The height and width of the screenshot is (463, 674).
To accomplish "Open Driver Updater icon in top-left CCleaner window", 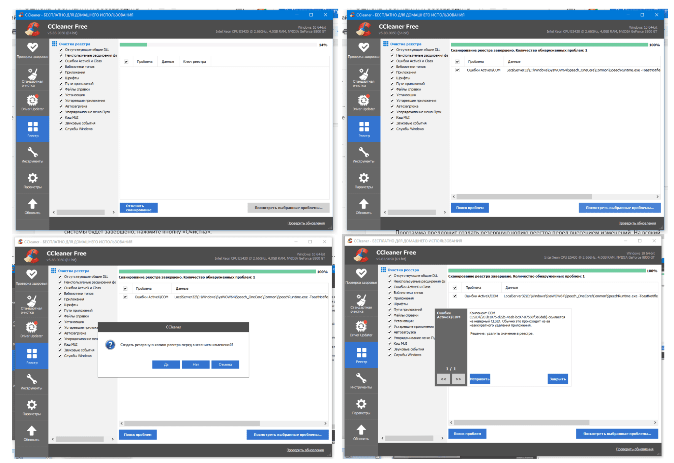I will pos(32,100).
